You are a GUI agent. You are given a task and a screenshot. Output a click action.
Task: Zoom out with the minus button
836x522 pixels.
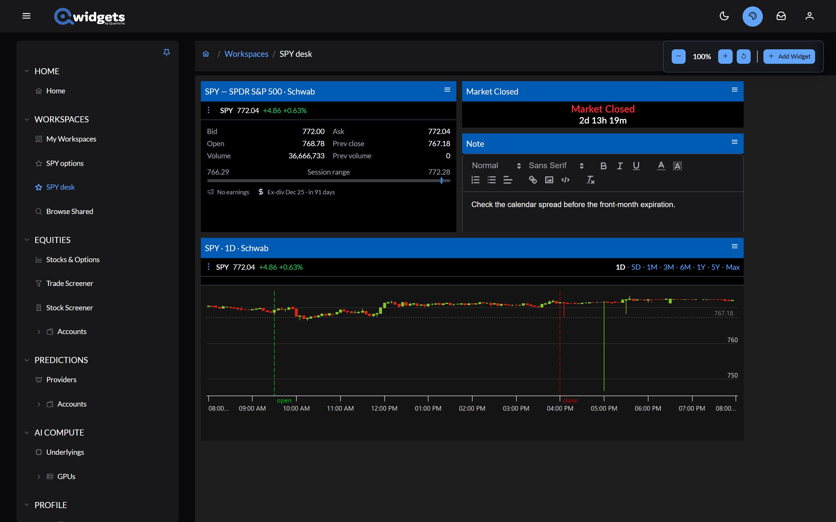click(678, 56)
